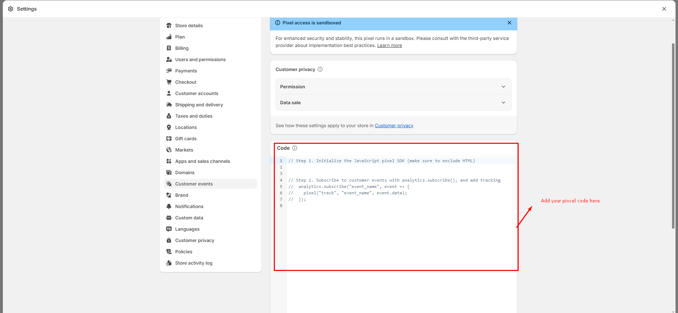Open the Customer privacy hyperlink
This screenshot has height=313, width=678.
[x=394, y=125]
